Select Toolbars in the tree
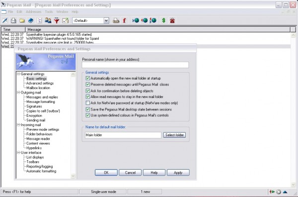Image resolution: width=298 pixels, height=197 pixels. (33, 162)
